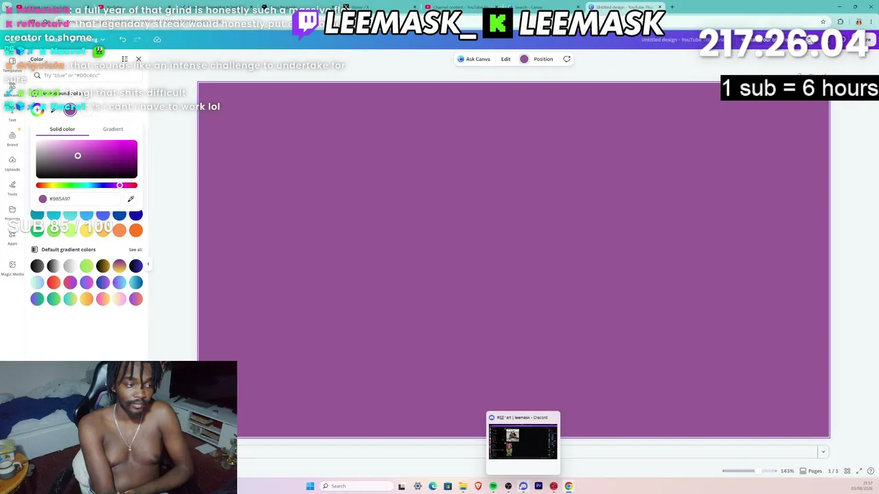Image resolution: width=879 pixels, height=494 pixels.
Task: Open Spotify from the taskbar
Action: point(493,486)
